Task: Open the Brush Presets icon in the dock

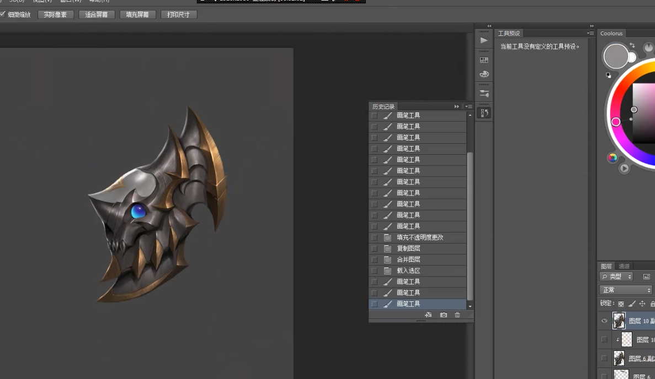Action: [x=484, y=94]
